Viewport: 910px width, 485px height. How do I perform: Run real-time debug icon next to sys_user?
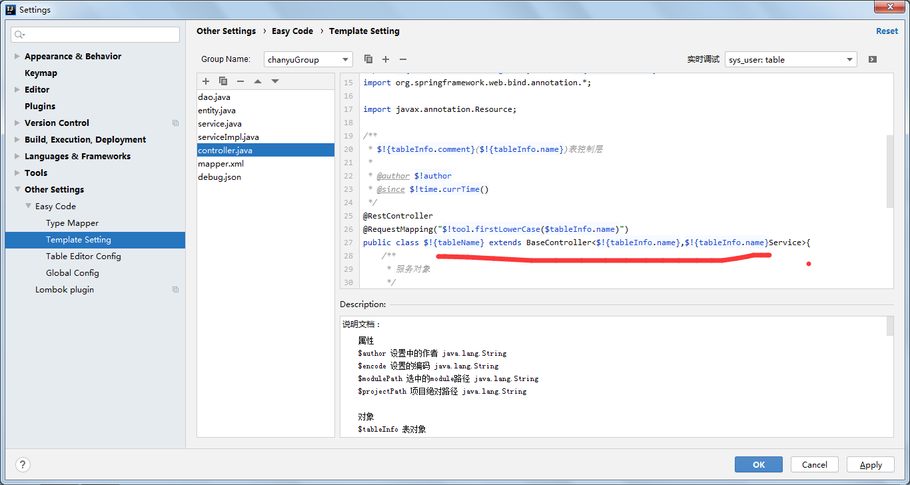point(873,59)
